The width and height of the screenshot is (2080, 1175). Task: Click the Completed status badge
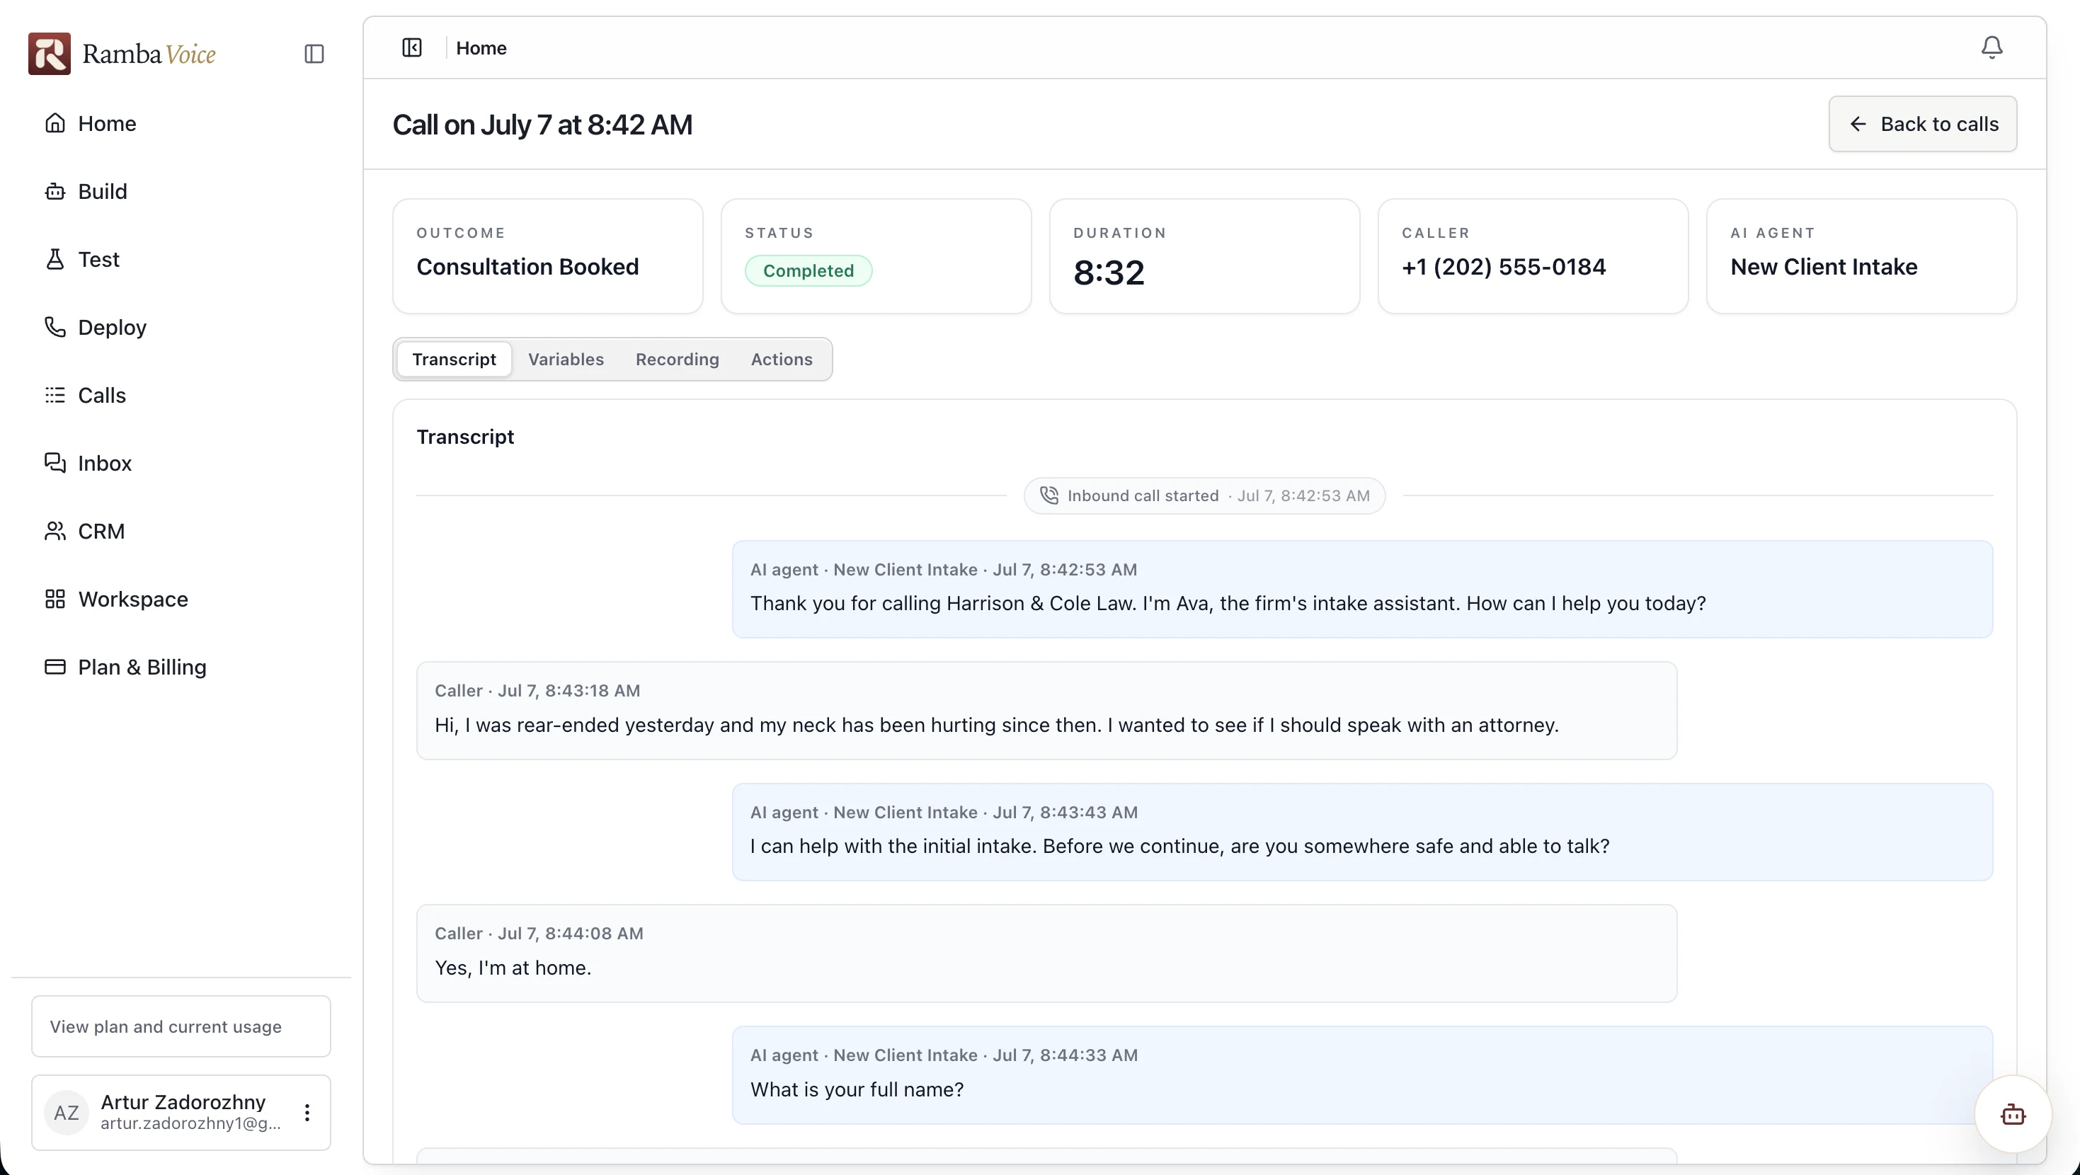pyautogui.click(x=808, y=270)
